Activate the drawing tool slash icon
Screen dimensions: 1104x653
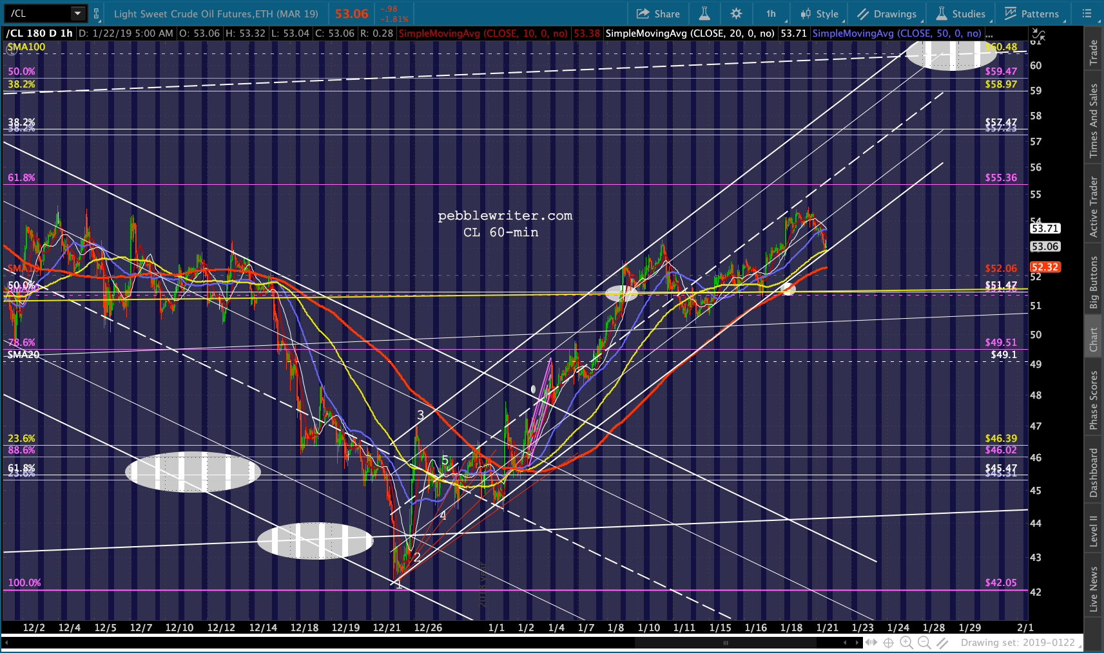click(x=942, y=643)
